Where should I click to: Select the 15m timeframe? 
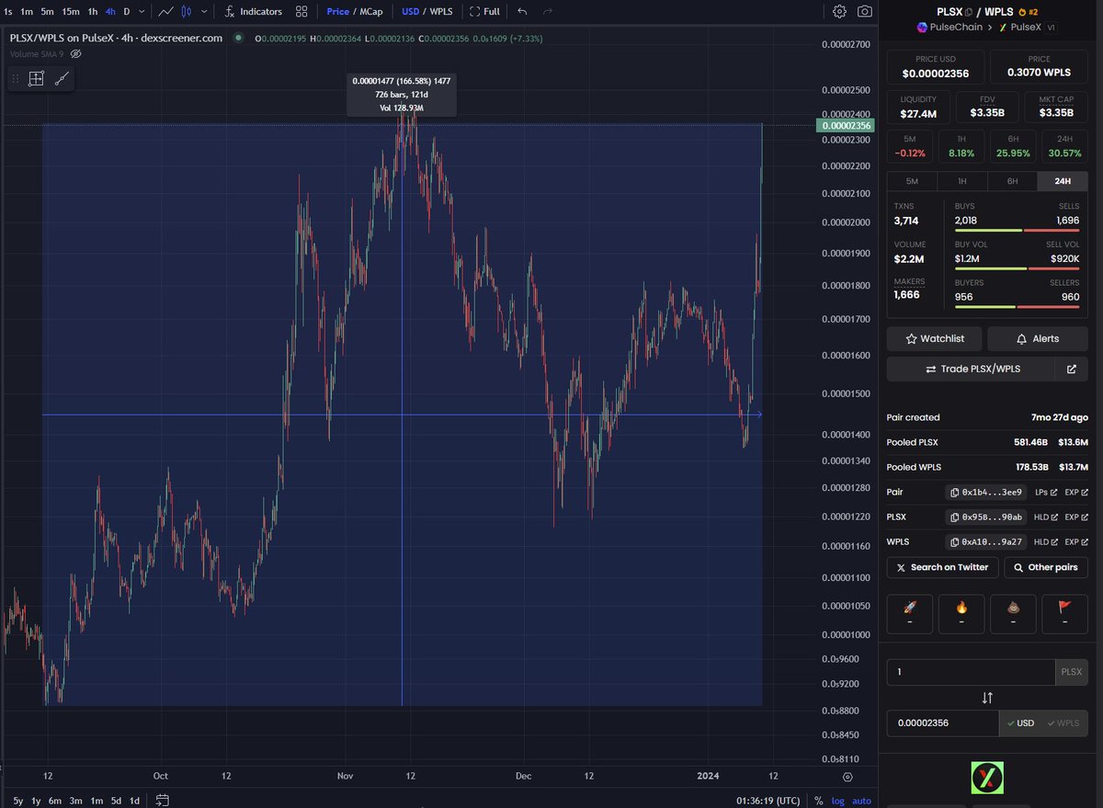[71, 12]
